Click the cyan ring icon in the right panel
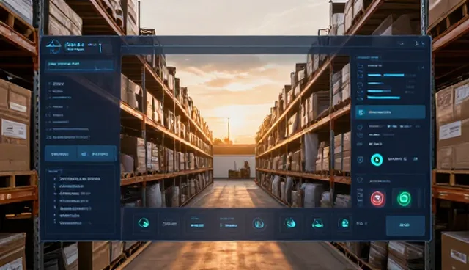Image resolution: width=469 pixels, height=270 pixels. point(377,160)
